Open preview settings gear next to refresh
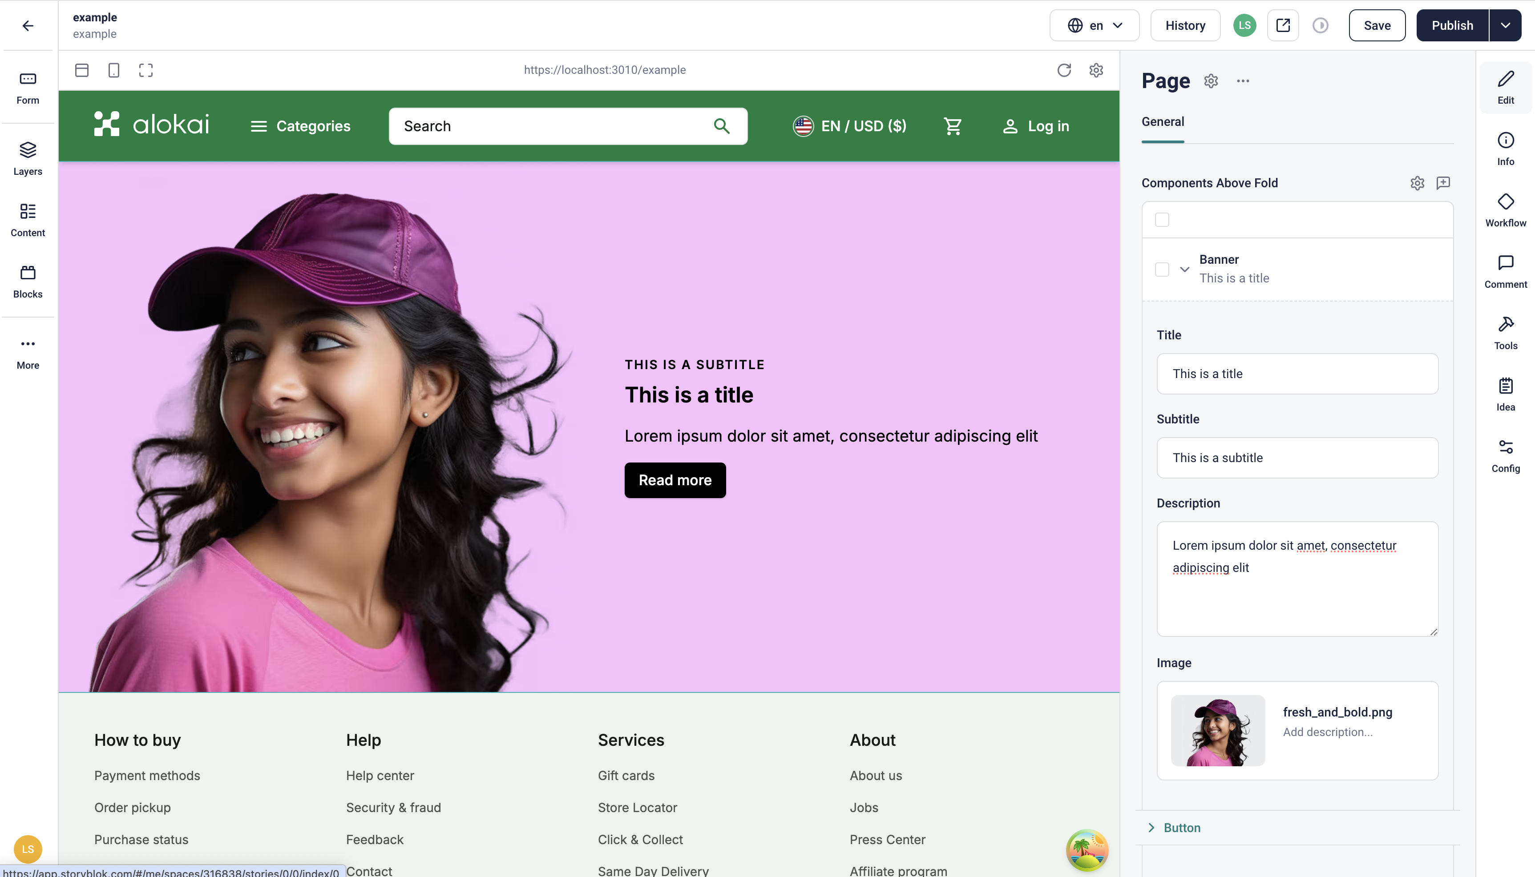The width and height of the screenshot is (1535, 877). click(x=1096, y=70)
